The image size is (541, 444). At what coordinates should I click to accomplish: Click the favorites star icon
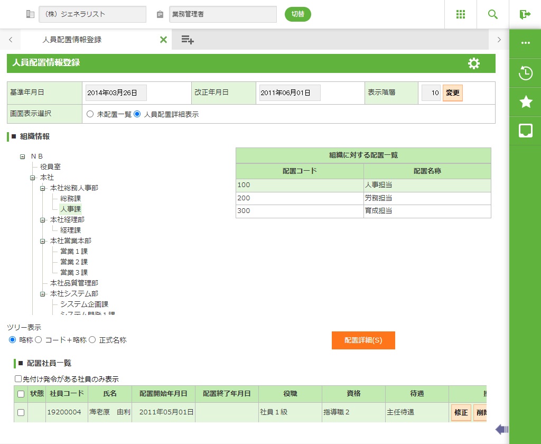525,102
